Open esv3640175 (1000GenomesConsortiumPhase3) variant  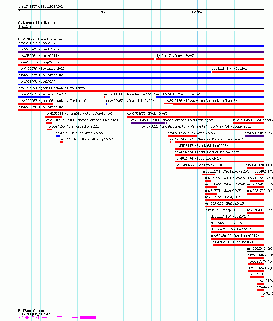(83, 120)
